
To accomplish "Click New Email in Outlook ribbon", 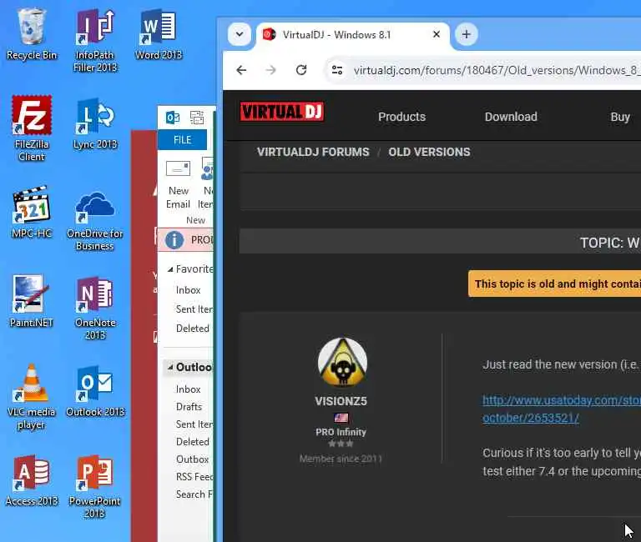I will [179, 184].
